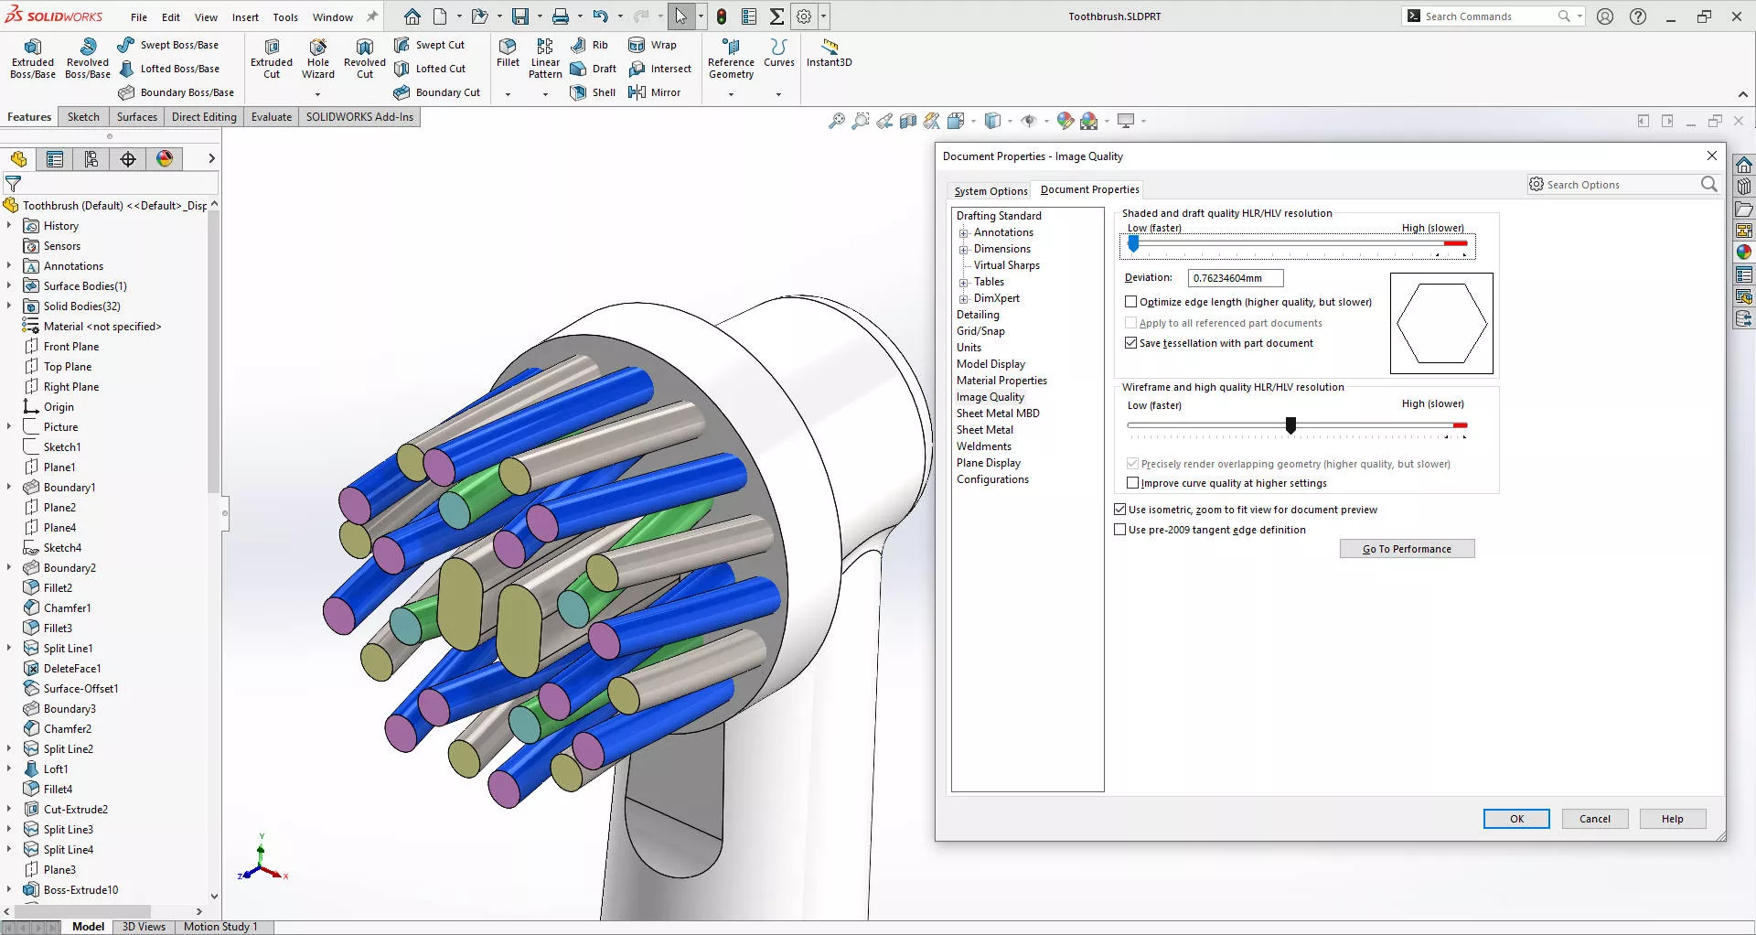The width and height of the screenshot is (1756, 935).
Task: Activate the Shell tool
Action: (x=578, y=92)
